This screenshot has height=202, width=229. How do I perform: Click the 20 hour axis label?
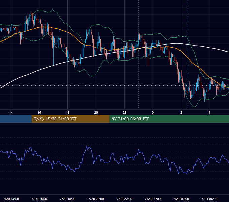[x=96, y=113]
